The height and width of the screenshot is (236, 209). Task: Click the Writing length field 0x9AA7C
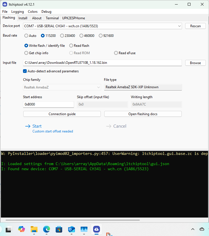point(156,104)
